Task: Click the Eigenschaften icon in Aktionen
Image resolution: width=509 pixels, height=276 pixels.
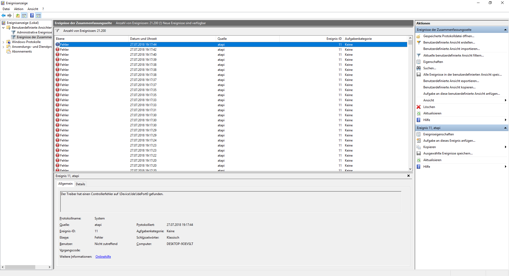Action: (x=419, y=62)
